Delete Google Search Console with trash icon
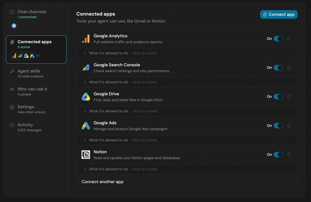The image size is (311, 202). [x=289, y=68]
